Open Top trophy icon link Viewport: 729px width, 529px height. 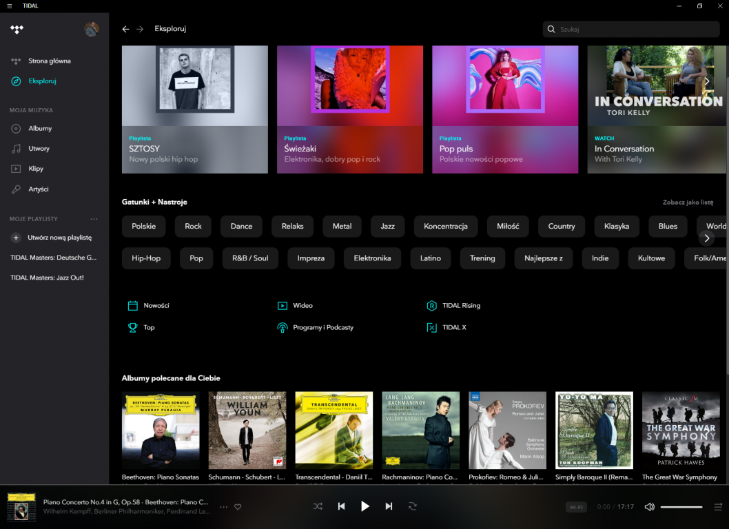point(132,328)
